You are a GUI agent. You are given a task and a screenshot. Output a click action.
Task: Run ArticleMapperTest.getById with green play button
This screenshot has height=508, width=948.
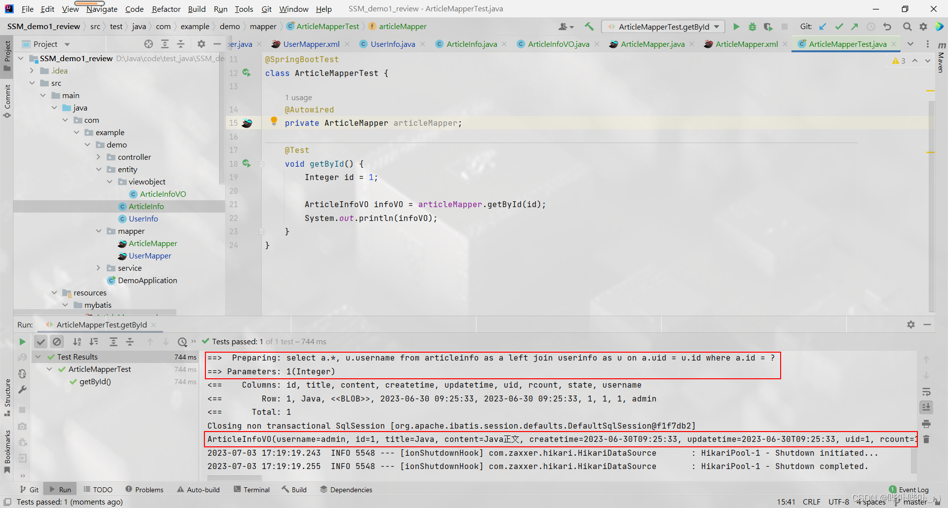pyautogui.click(x=736, y=27)
